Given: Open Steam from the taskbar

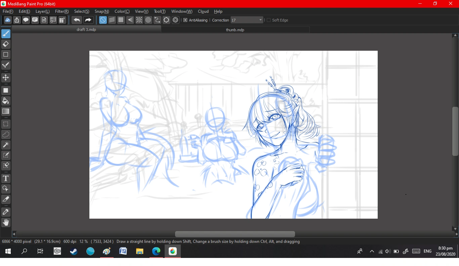Looking at the screenshot, I should pos(74,251).
